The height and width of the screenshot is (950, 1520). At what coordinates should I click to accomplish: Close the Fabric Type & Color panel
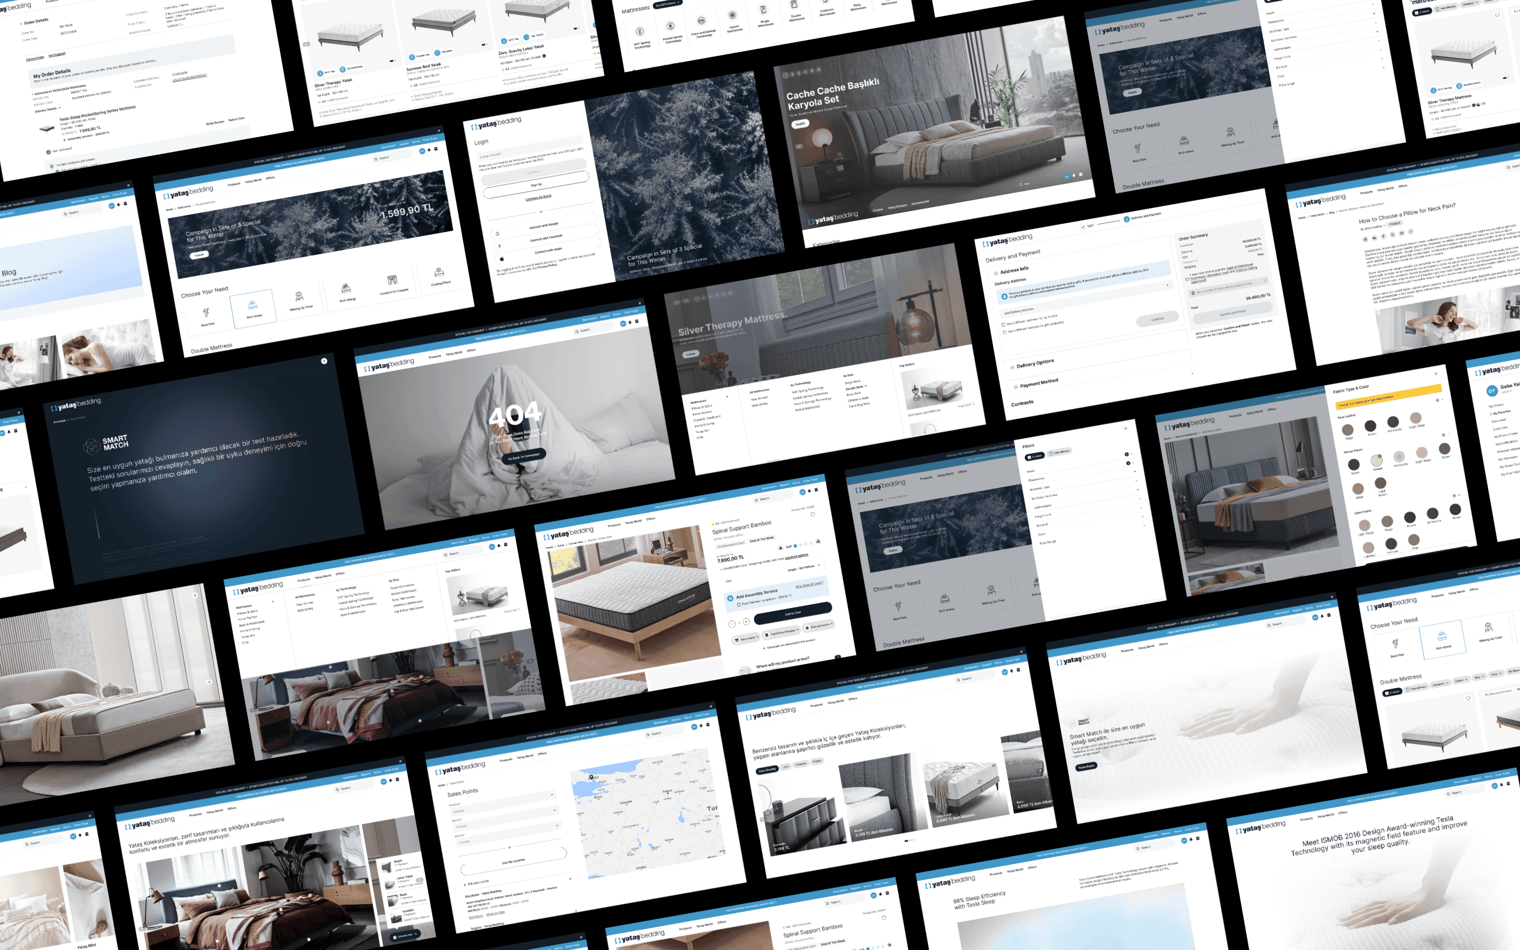pos(1436,374)
